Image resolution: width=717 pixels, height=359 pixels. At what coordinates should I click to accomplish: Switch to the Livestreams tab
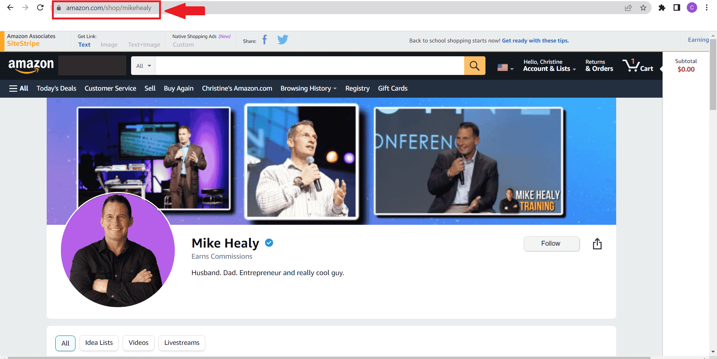point(182,343)
